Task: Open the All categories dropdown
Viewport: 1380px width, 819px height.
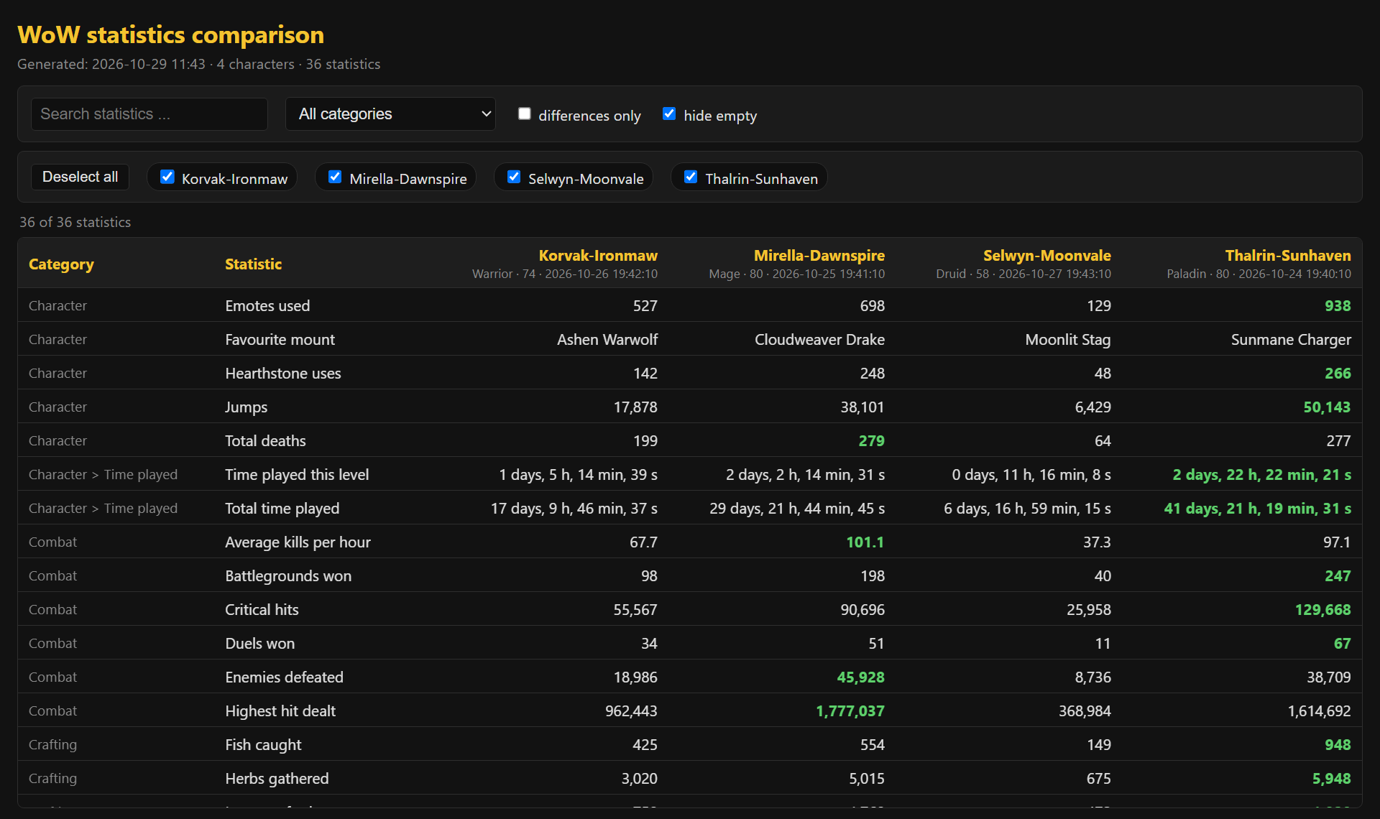Action: click(x=390, y=114)
